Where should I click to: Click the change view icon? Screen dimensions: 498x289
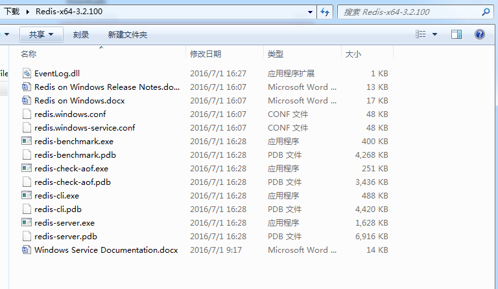[x=420, y=34]
